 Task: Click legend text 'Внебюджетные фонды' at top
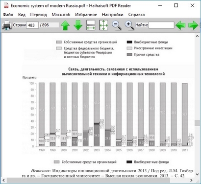(x=151, y=42)
